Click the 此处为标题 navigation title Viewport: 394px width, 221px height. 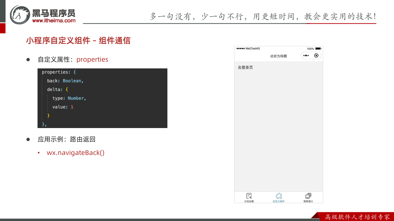coord(278,56)
